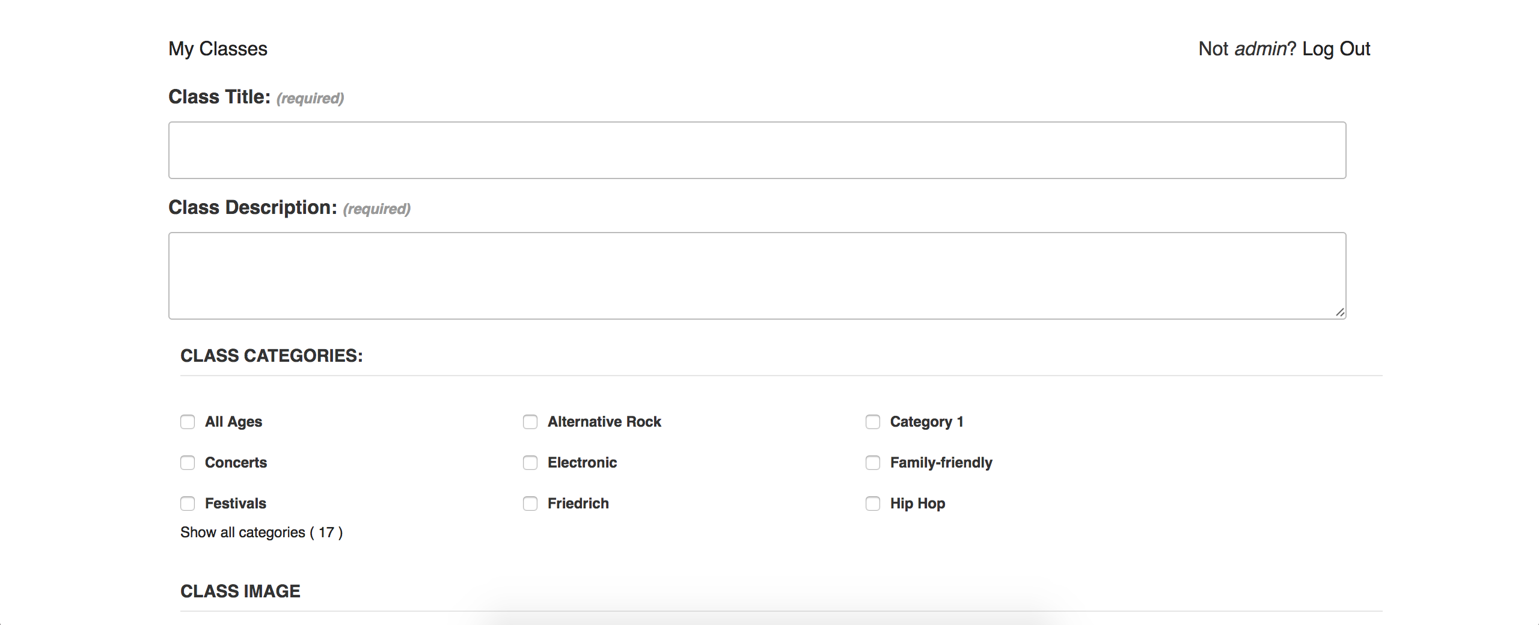Click the CLASS IMAGE section heading
This screenshot has height=625, width=1539.
coord(240,591)
